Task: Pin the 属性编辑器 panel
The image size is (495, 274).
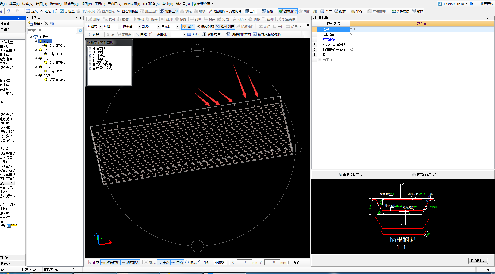Action: click(x=487, y=18)
